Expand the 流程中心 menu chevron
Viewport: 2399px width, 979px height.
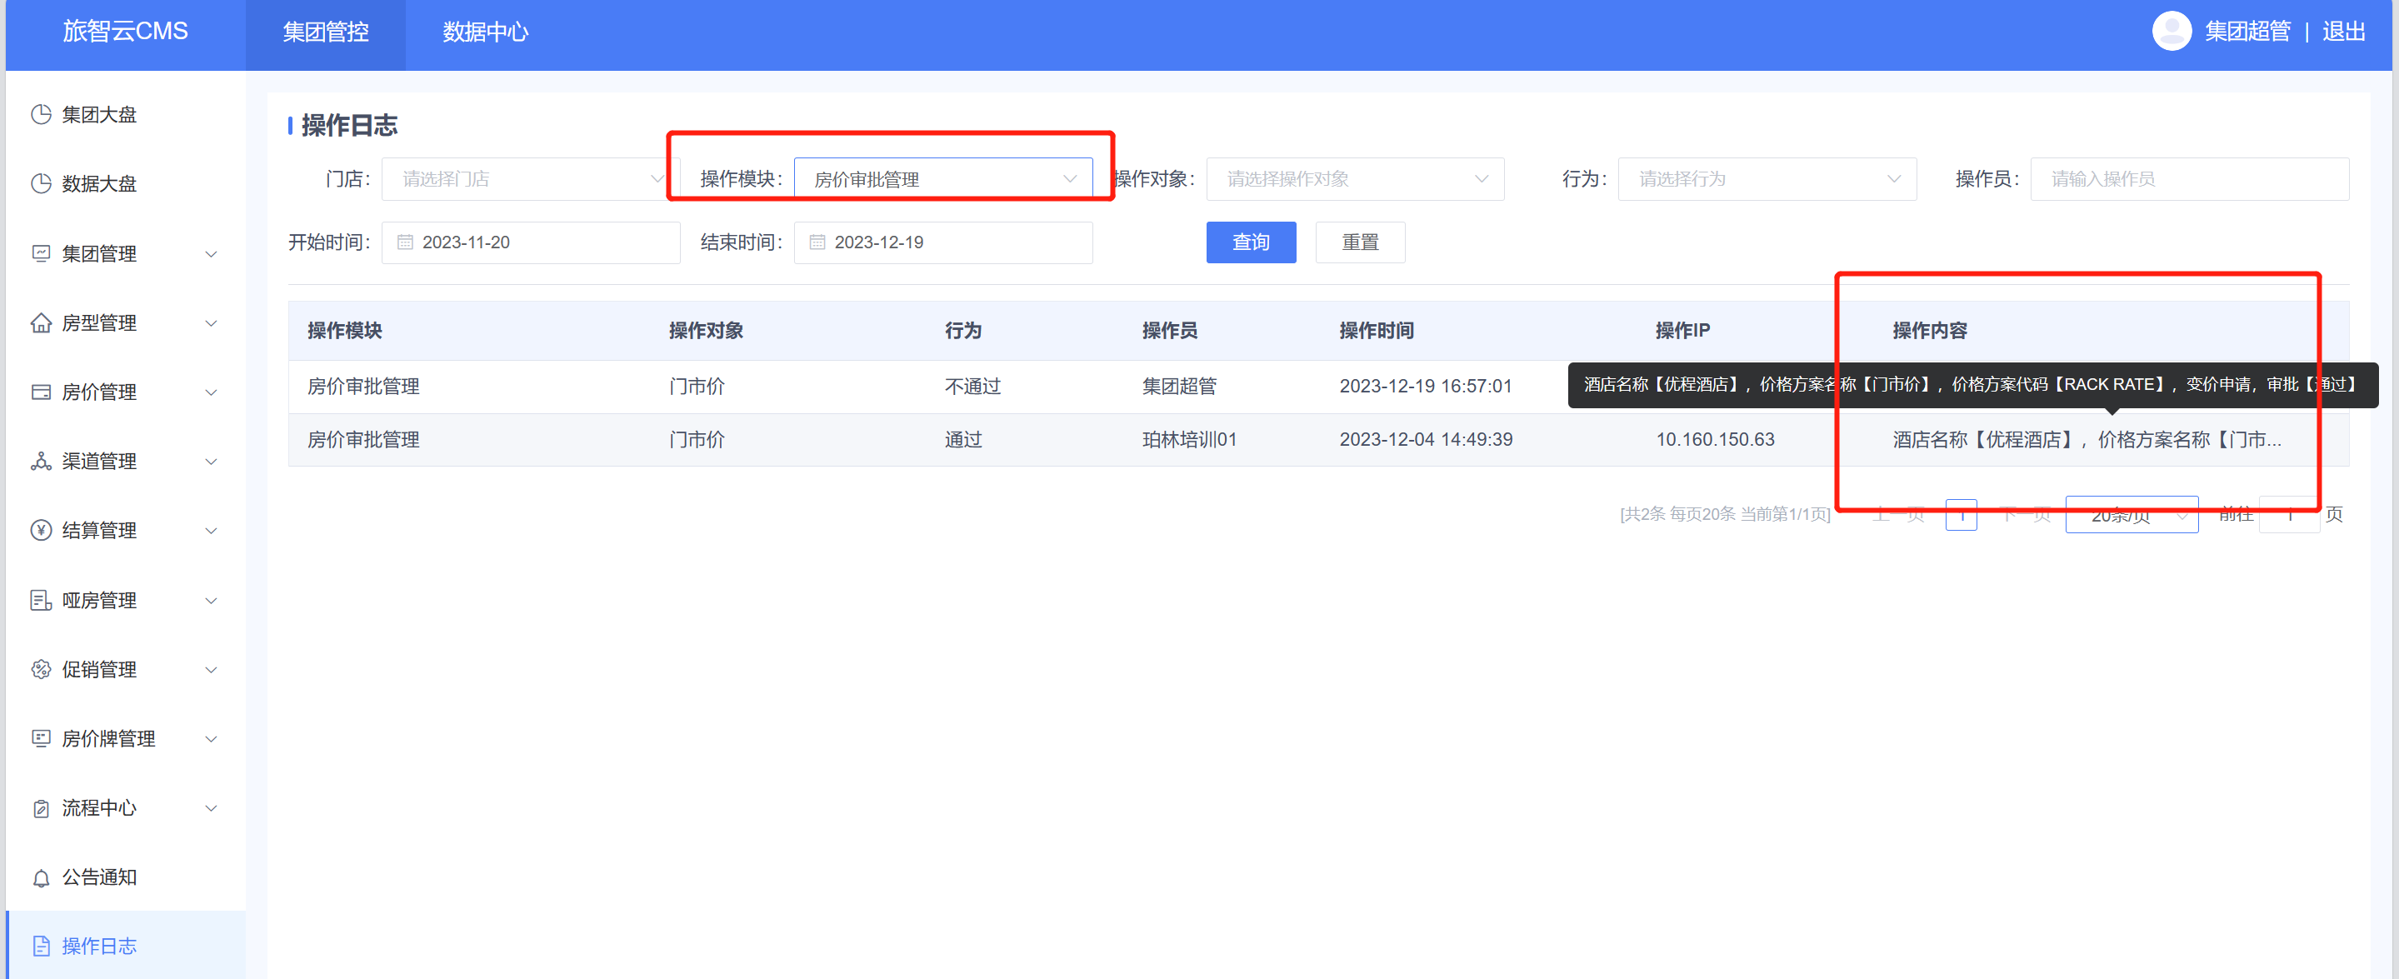[x=212, y=807]
